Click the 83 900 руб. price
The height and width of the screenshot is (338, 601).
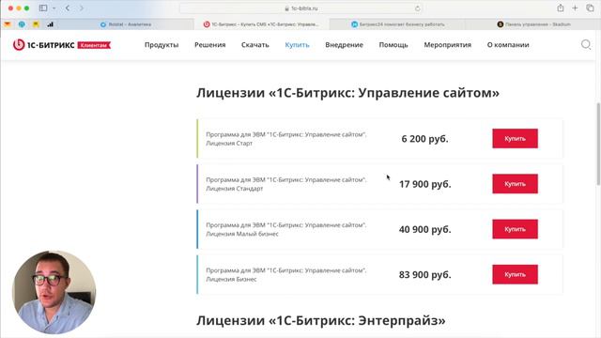click(424, 274)
